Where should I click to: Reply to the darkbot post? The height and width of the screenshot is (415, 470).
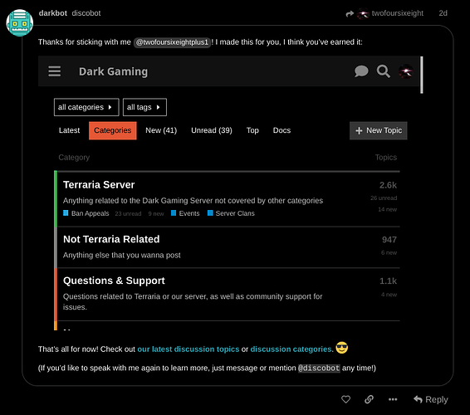pyautogui.click(x=430, y=399)
